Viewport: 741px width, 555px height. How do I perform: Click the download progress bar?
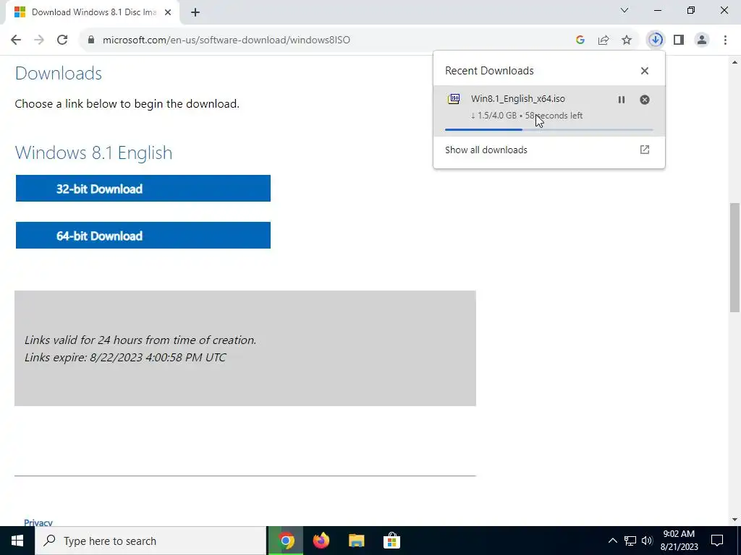tap(549, 129)
